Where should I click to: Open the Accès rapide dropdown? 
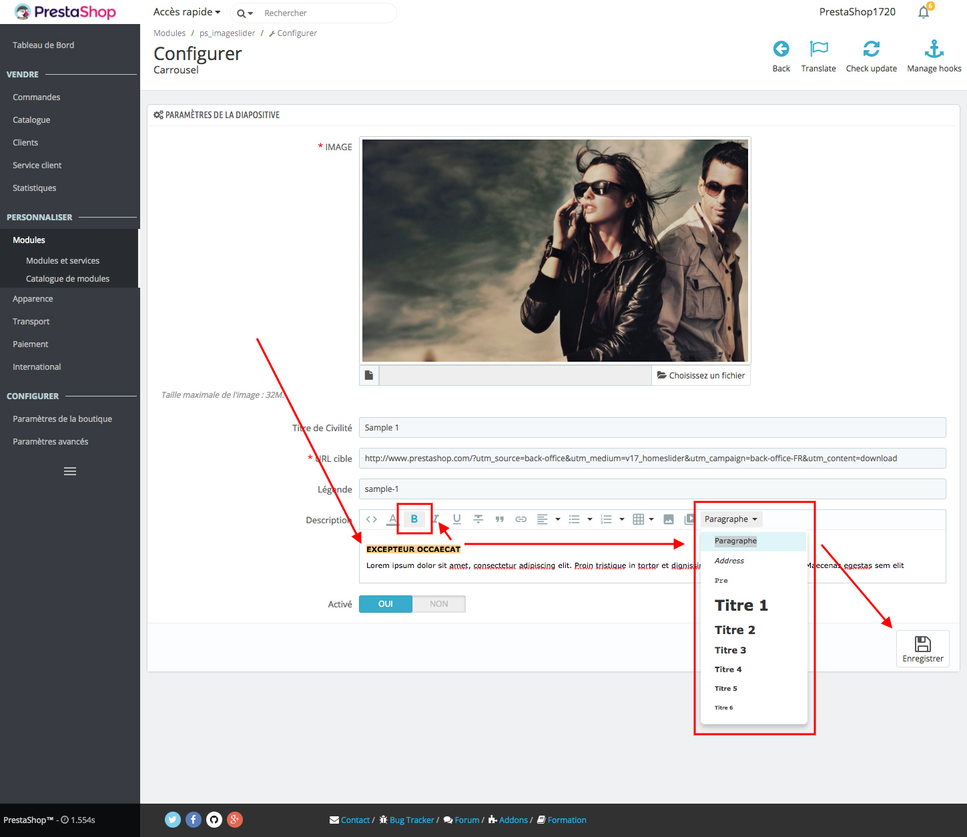click(187, 12)
